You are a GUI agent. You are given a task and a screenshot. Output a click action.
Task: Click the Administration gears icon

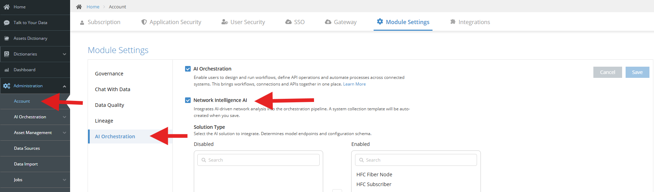point(7,86)
